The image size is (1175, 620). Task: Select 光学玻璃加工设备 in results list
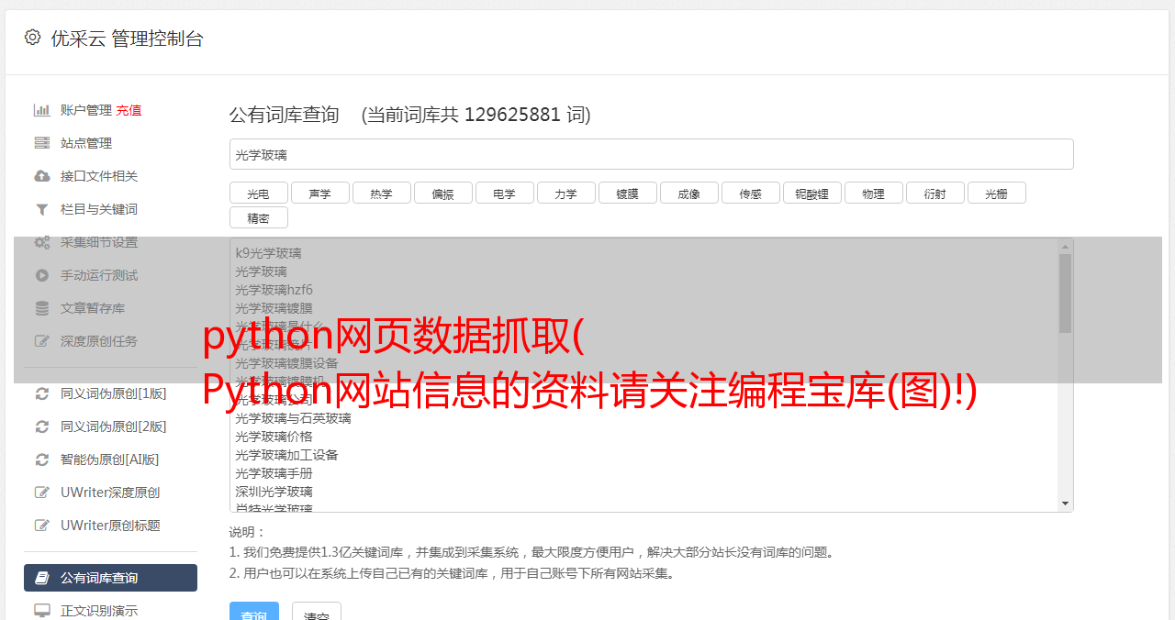(286, 455)
